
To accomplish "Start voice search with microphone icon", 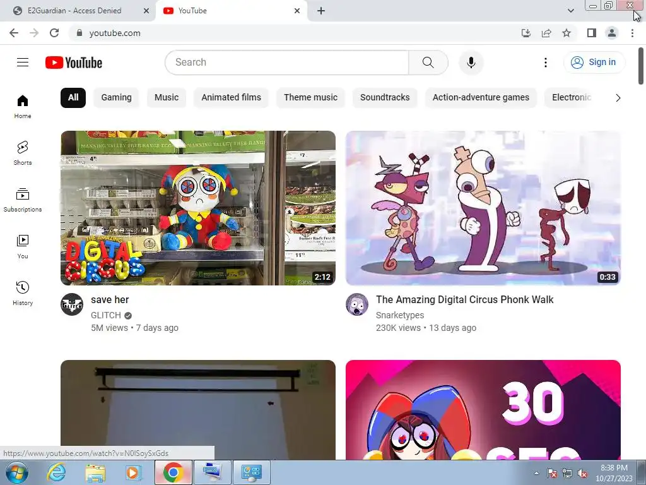I will pyautogui.click(x=471, y=63).
